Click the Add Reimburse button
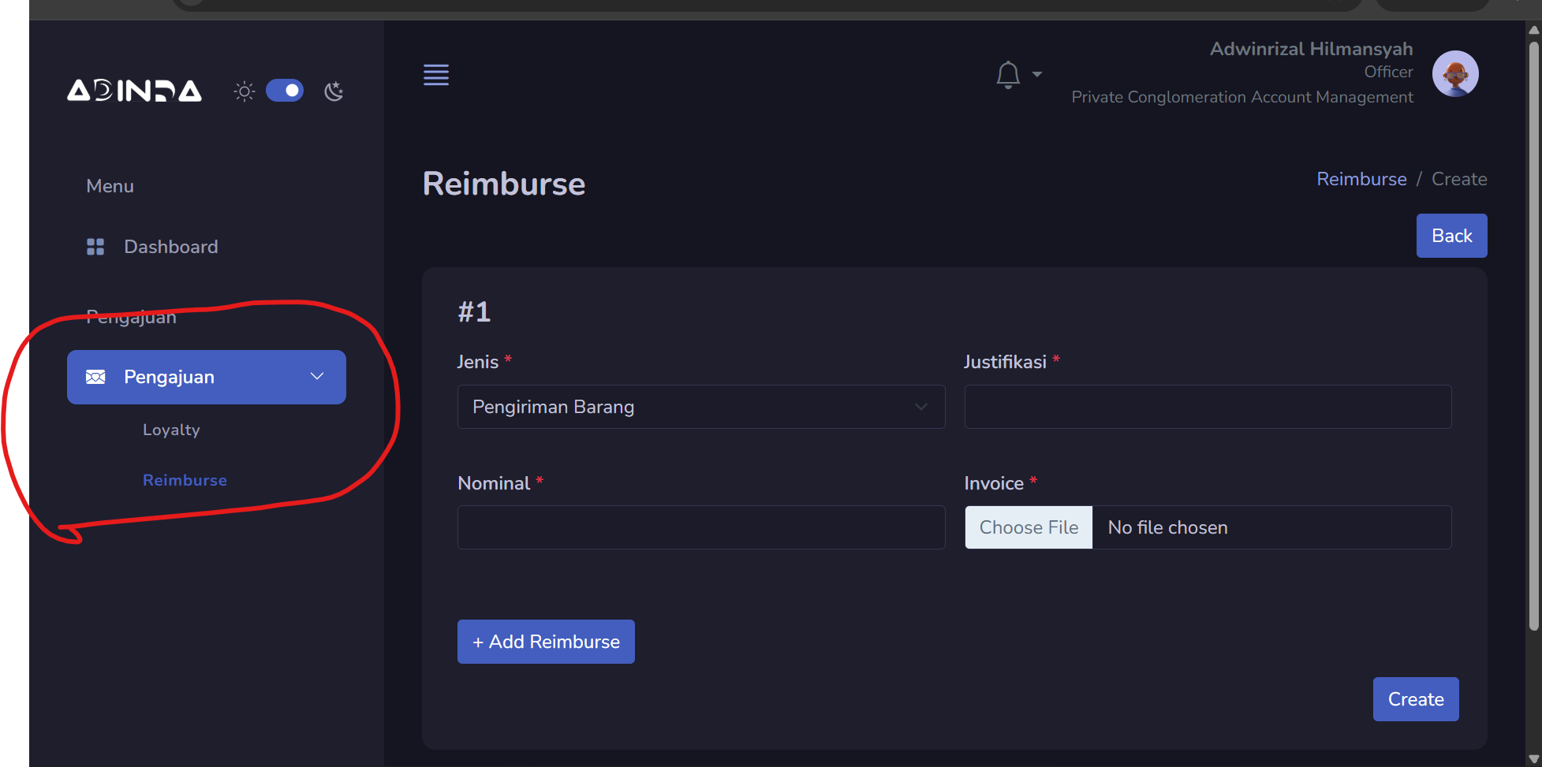 tap(546, 642)
